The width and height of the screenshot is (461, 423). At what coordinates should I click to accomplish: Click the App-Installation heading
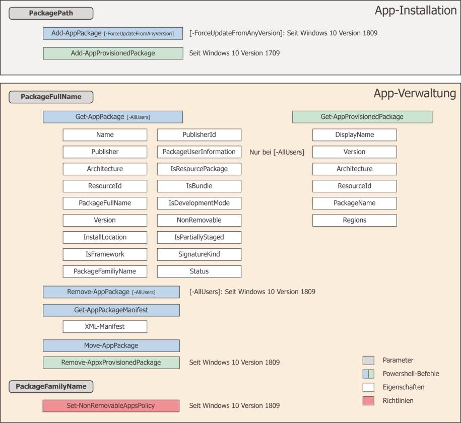416,11
